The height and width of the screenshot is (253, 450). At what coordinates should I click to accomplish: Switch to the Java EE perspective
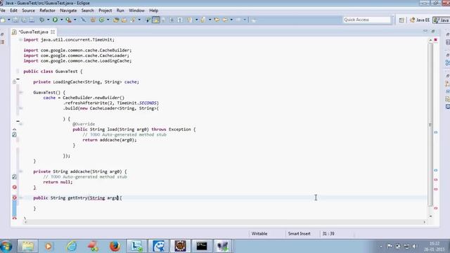(420, 20)
